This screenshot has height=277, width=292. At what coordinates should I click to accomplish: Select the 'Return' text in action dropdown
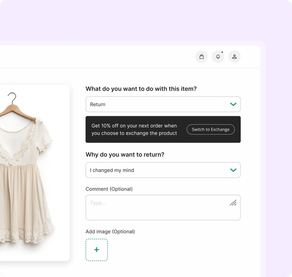click(98, 104)
